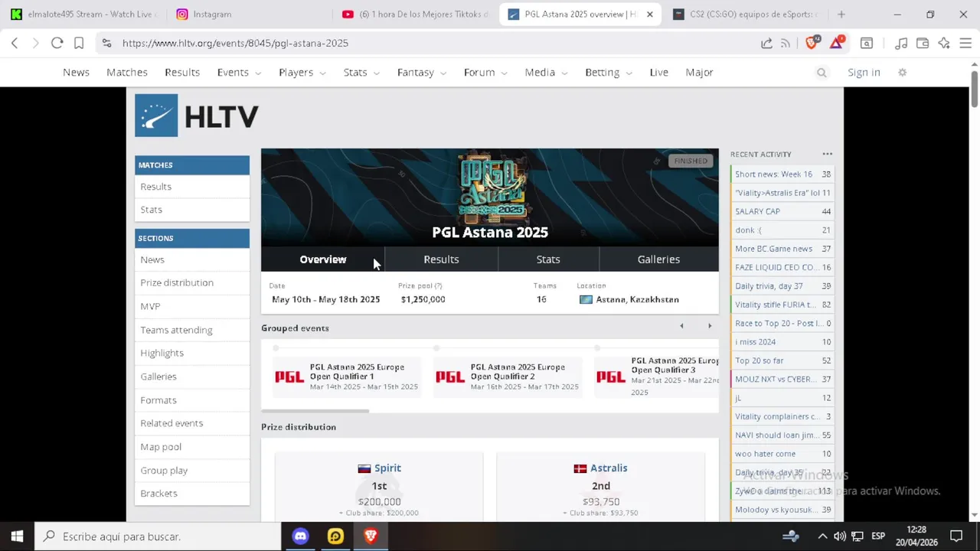
Task: Open the Recent Activity three-dots options
Action: (x=827, y=154)
